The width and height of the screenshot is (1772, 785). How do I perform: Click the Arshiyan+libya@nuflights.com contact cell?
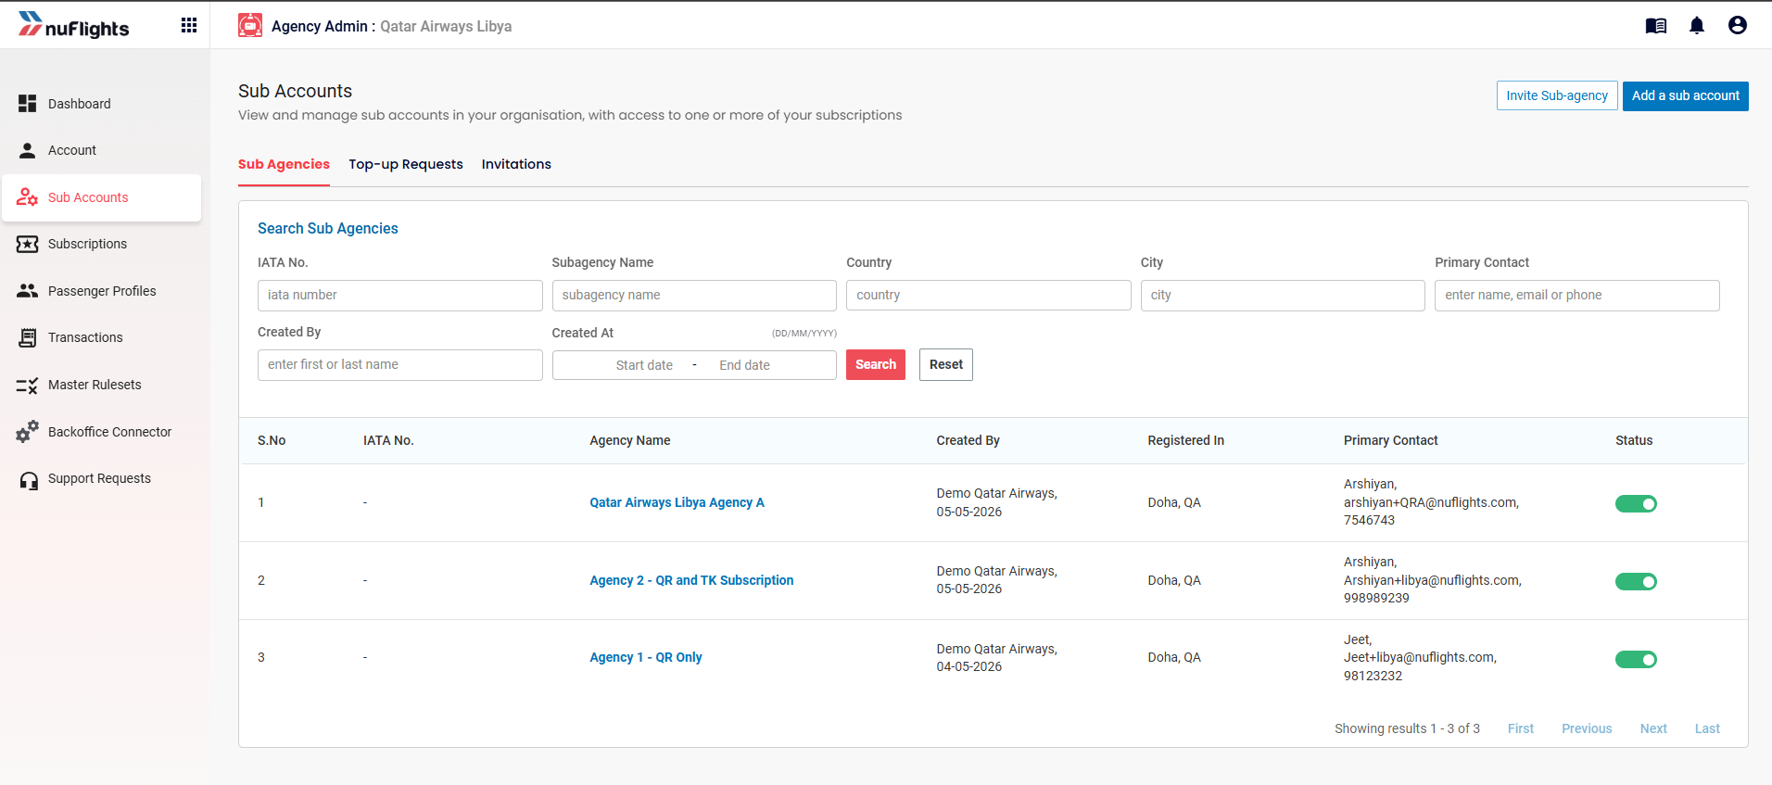[x=1433, y=580]
